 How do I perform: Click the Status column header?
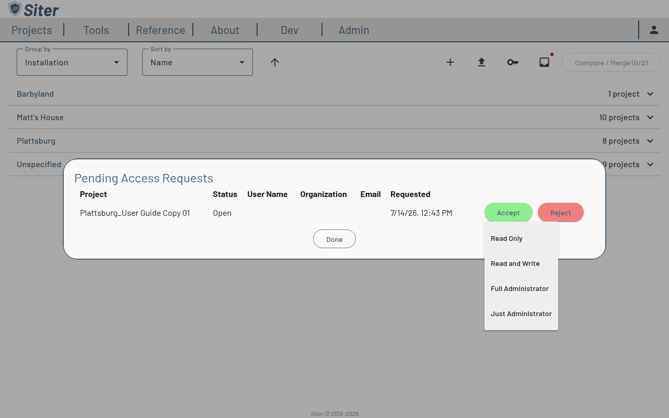(225, 194)
